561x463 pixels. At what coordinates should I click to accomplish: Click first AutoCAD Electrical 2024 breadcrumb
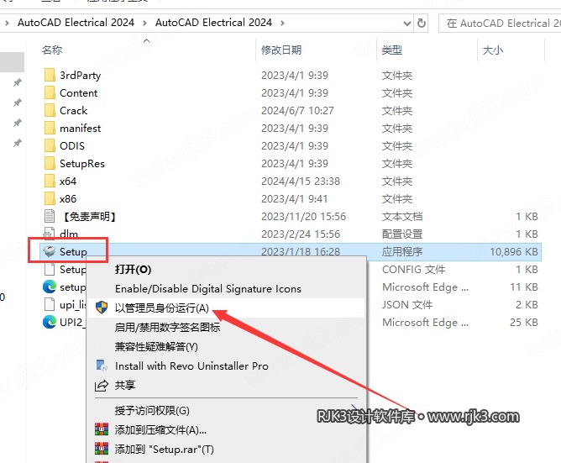tap(76, 23)
